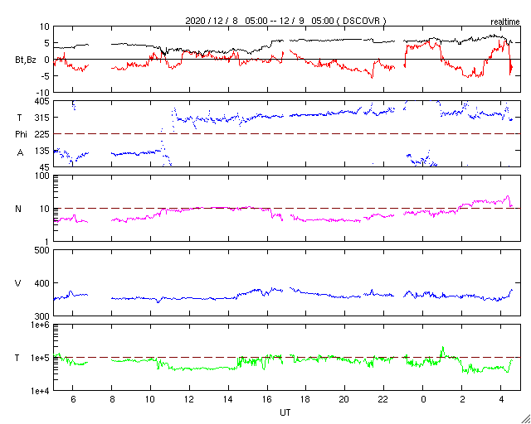The image size is (531, 424).
Task: Select the "V" velocity axis label
Action: pyautogui.click(x=18, y=283)
